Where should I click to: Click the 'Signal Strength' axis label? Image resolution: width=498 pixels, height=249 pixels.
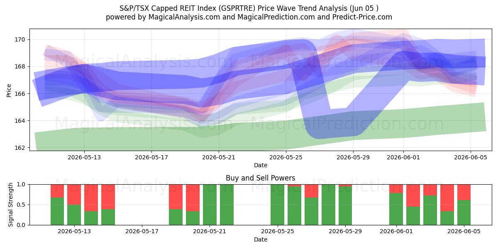point(11,205)
